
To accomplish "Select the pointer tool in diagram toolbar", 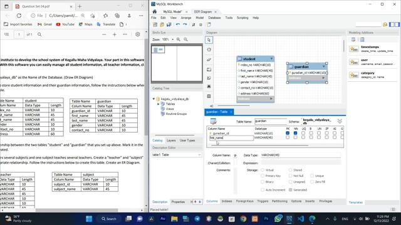I will click(x=209, y=40).
